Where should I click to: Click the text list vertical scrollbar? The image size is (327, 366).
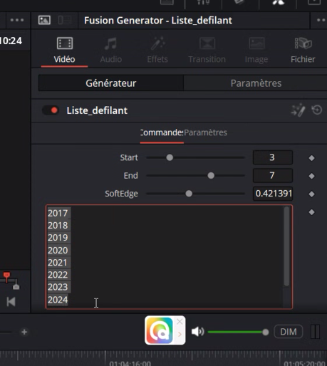286,246
